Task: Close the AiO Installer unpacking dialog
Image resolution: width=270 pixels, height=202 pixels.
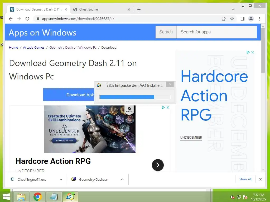Action: click(x=170, y=84)
